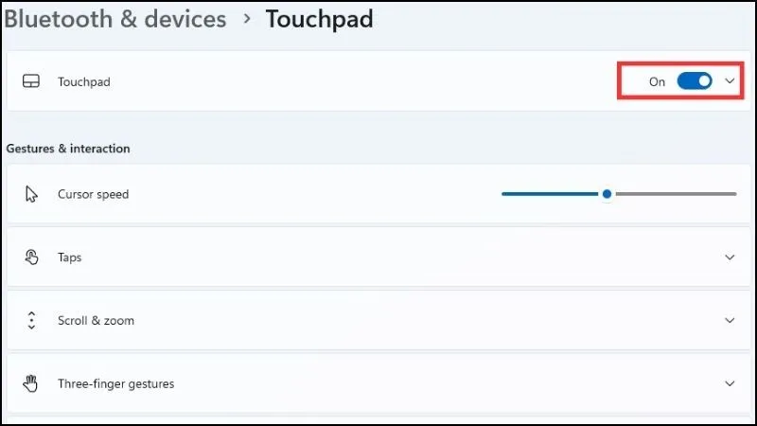Click the touchpad device icon

(x=31, y=82)
